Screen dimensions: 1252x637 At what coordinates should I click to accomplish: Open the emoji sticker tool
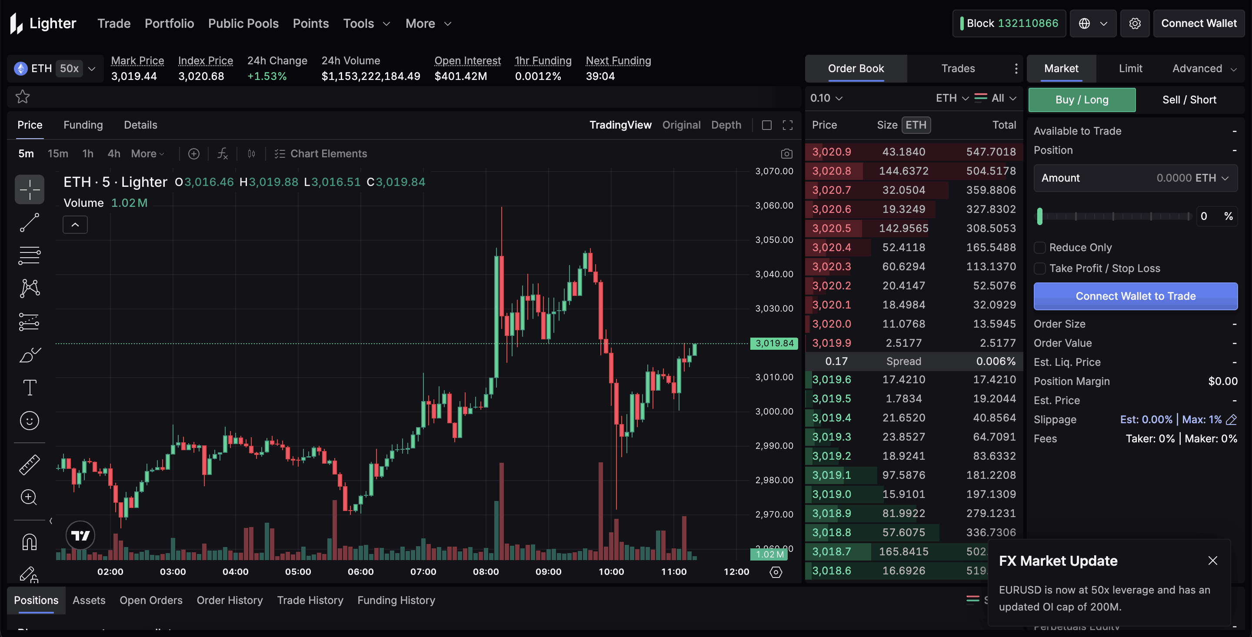pyautogui.click(x=29, y=421)
